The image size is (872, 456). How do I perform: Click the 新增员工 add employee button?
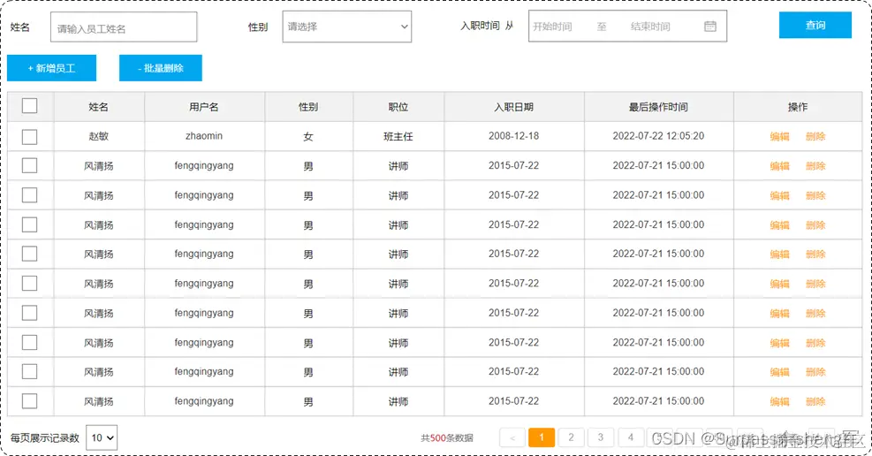coord(52,68)
